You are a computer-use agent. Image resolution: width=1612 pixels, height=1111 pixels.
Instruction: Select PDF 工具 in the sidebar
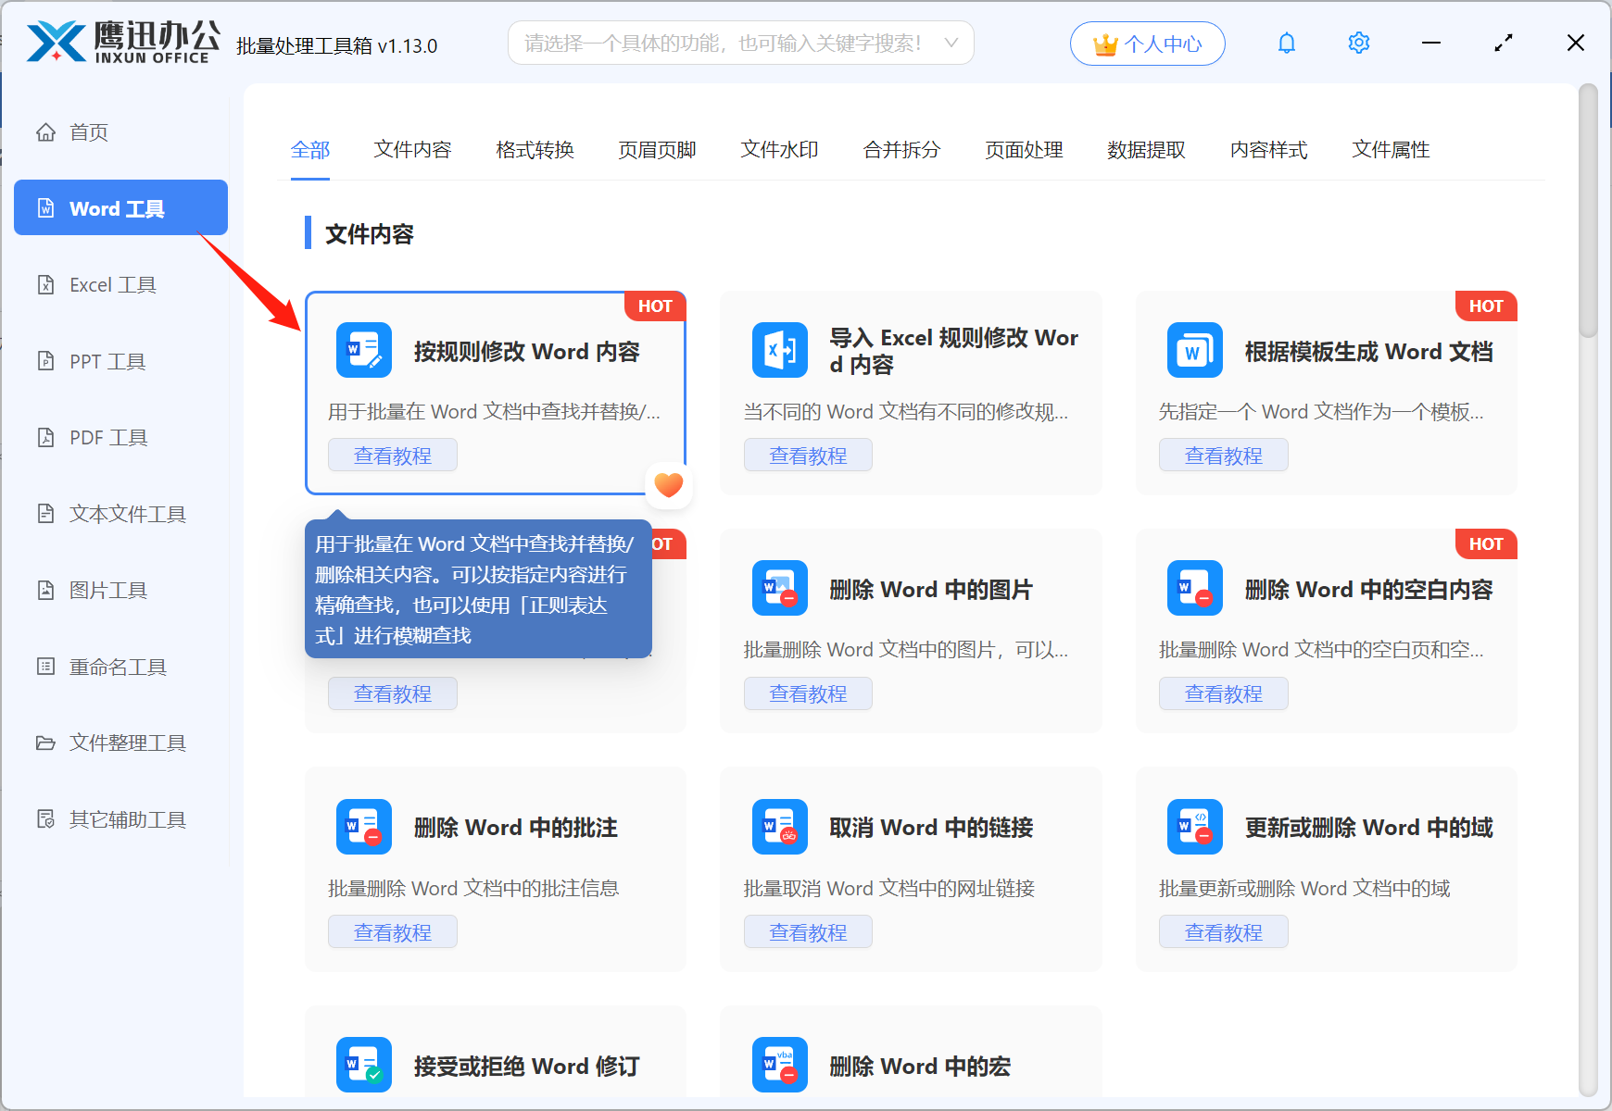(106, 437)
